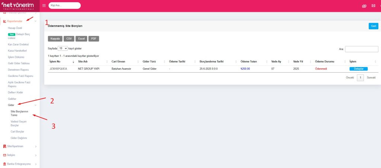381x168 pixels.
Task: Open Vadesi Geçen Borçlar report
Action: pos(19,123)
